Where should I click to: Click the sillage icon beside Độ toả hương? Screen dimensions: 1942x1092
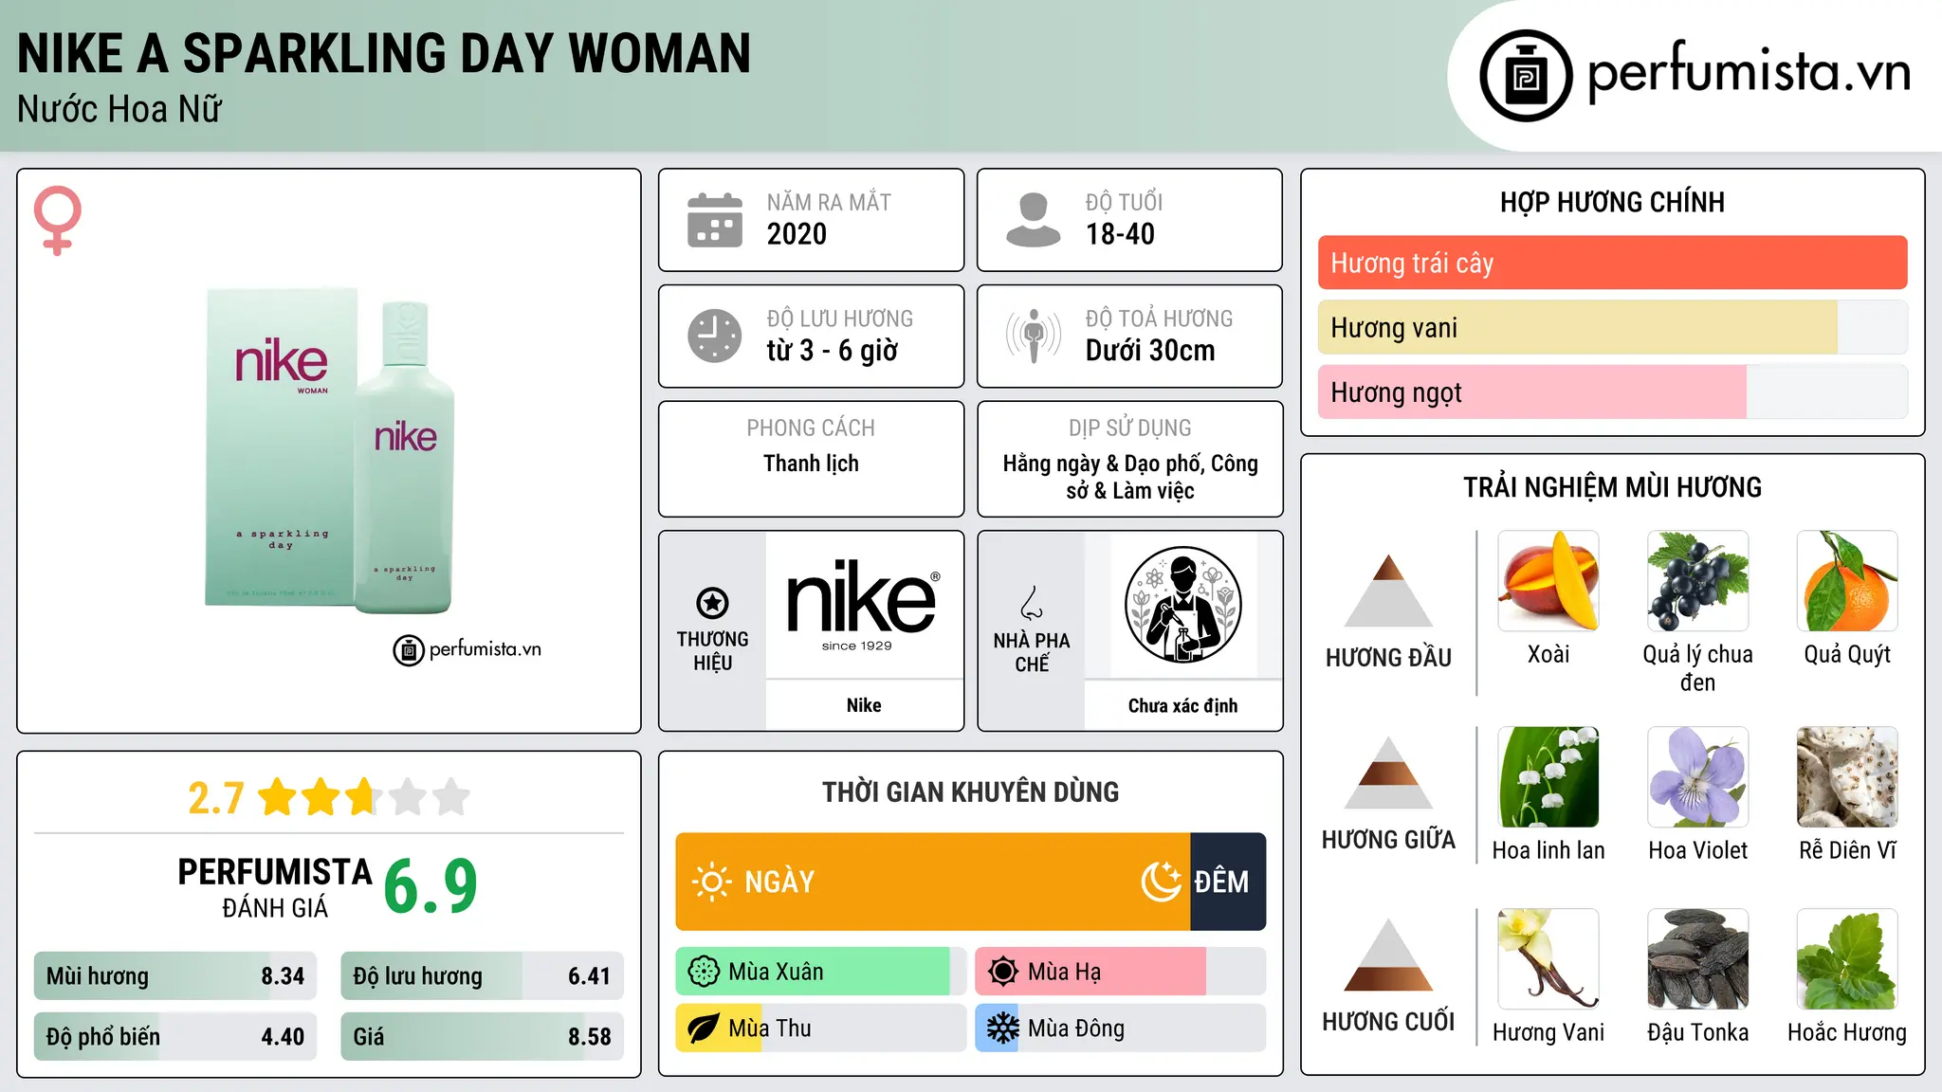coord(1033,336)
